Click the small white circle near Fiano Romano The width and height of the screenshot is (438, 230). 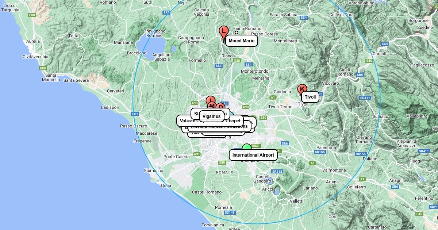[x=237, y=32]
